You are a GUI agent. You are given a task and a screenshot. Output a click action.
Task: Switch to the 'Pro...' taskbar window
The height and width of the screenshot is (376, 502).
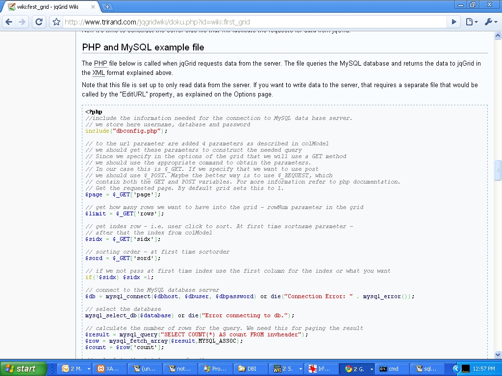click(216, 369)
